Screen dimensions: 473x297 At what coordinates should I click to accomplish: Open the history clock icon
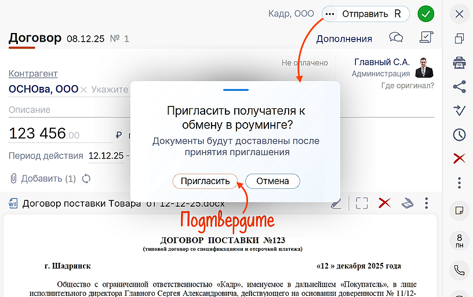tap(459, 134)
